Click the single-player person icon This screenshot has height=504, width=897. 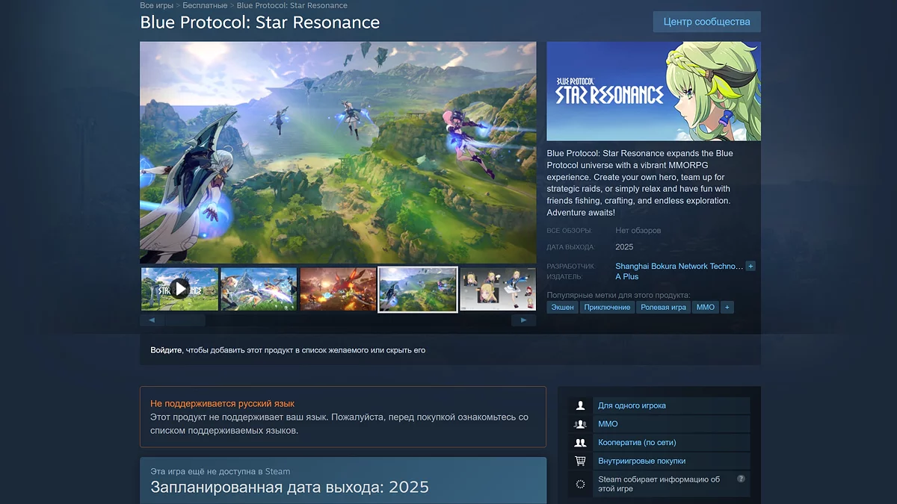(580, 405)
